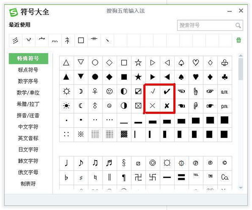Pick the hollow sun symbol
This screenshot has height=210, width=252.
(66, 92)
